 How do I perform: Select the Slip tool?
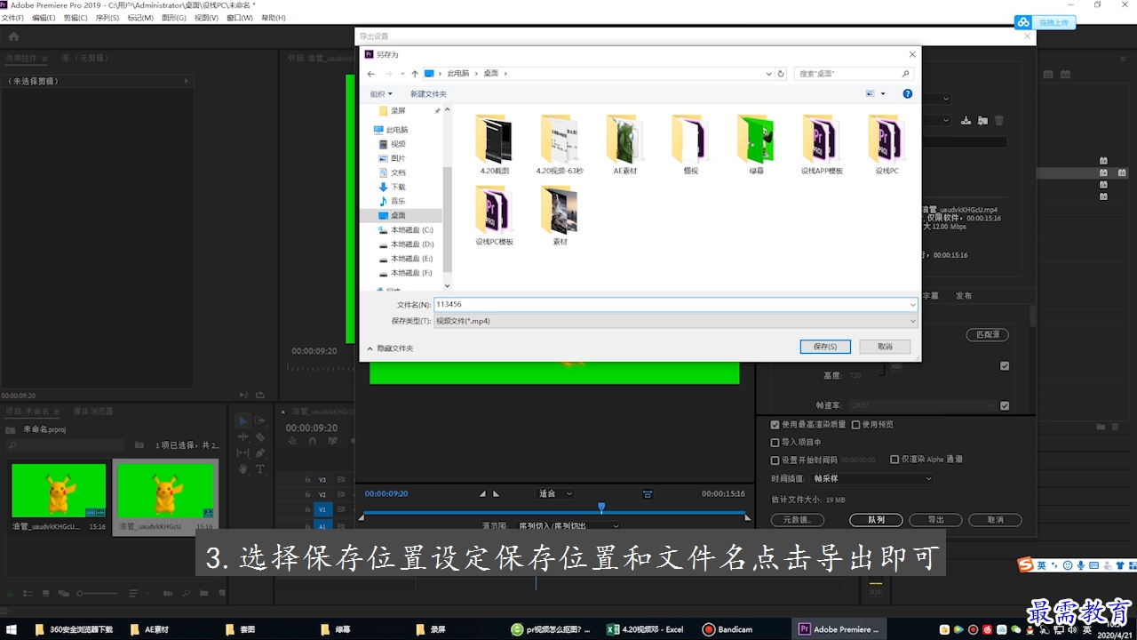click(x=243, y=453)
